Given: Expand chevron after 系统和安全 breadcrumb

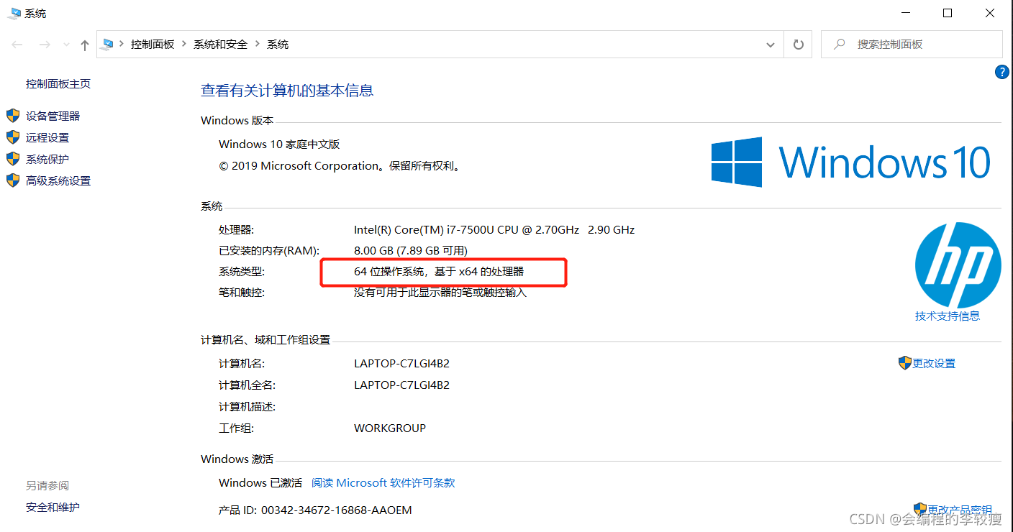Looking at the screenshot, I should coord(258,45).
